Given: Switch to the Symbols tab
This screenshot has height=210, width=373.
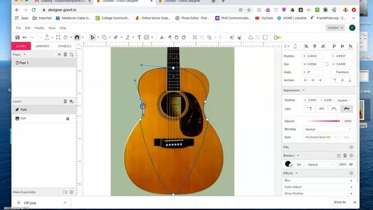Looking at the screenshot, I should [x=65, y=46].
